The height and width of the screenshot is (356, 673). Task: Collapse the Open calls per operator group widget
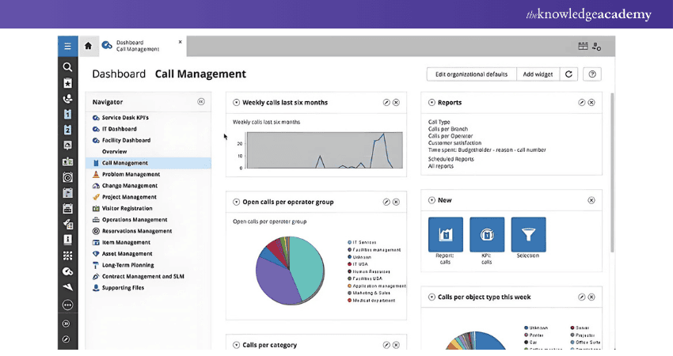pyautogui.click(x=236, y=203)
